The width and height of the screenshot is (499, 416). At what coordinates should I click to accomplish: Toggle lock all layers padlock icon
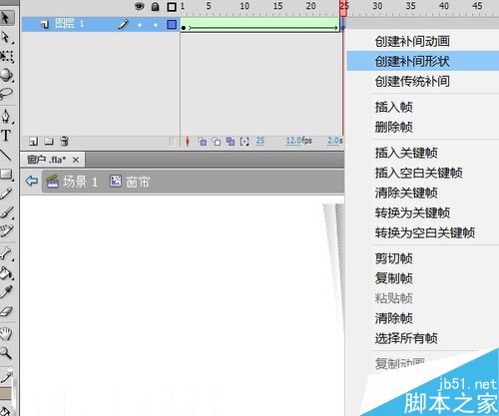[x=156, y=6]
